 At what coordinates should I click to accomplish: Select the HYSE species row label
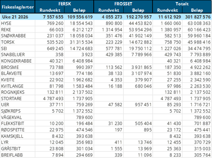(x=6, y=23)
